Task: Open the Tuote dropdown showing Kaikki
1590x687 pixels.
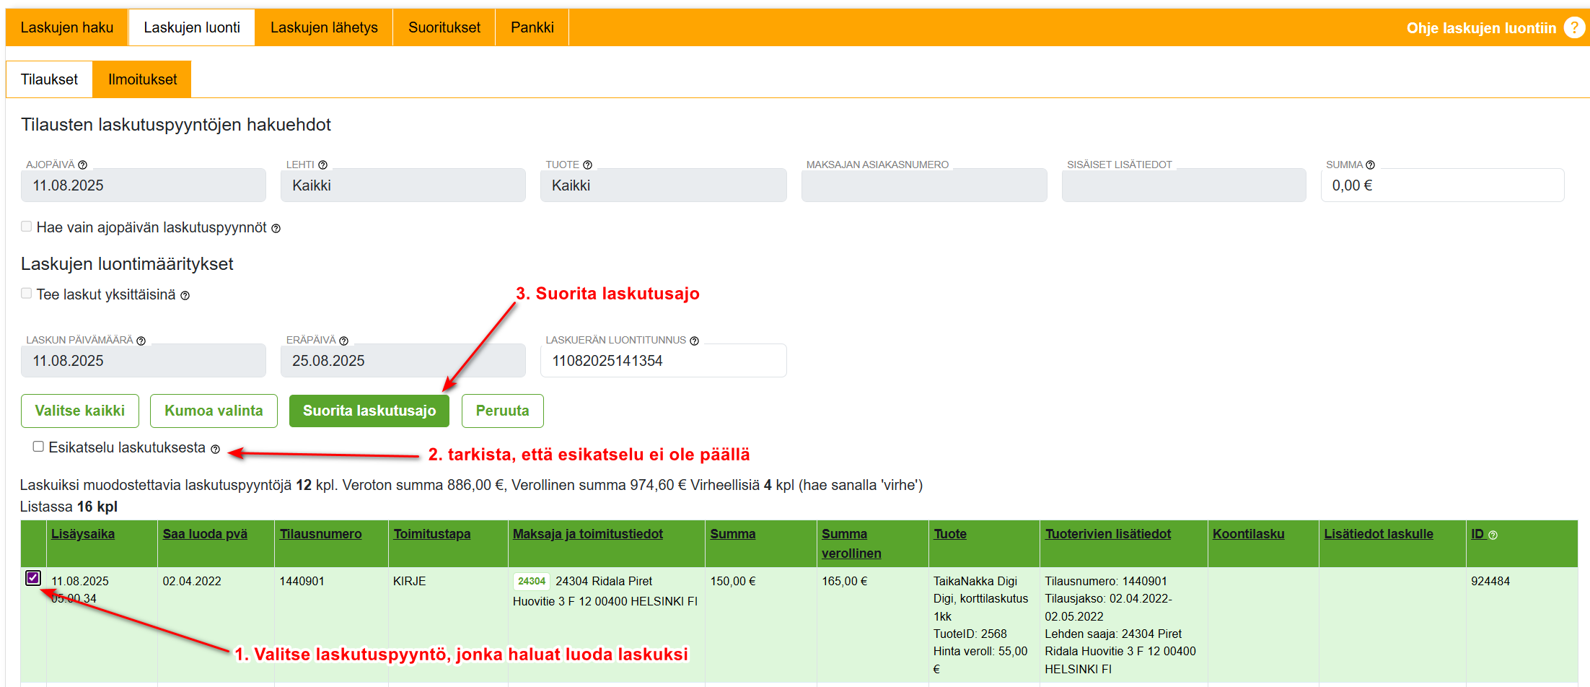Action: [662, 185]
